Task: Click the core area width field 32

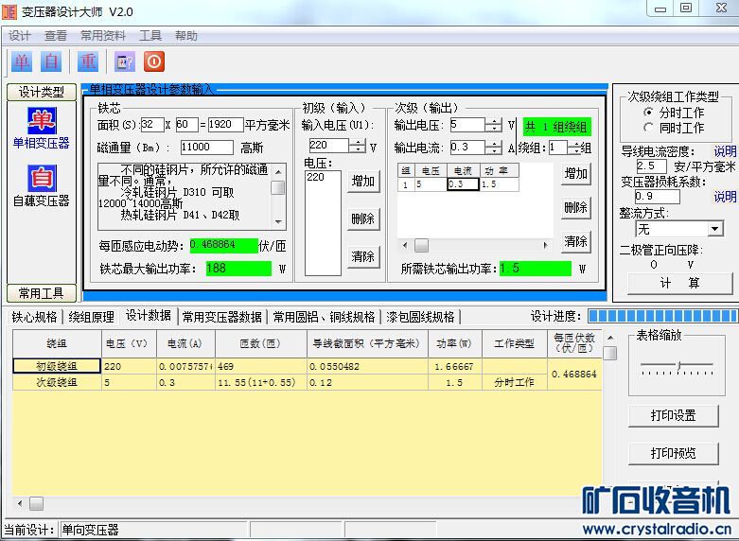Action: tap(151, 125)
